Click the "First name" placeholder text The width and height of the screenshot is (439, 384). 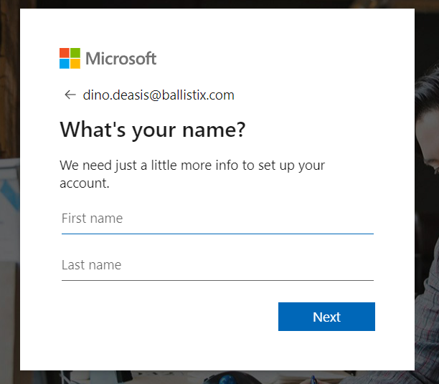tap(92, 219)
